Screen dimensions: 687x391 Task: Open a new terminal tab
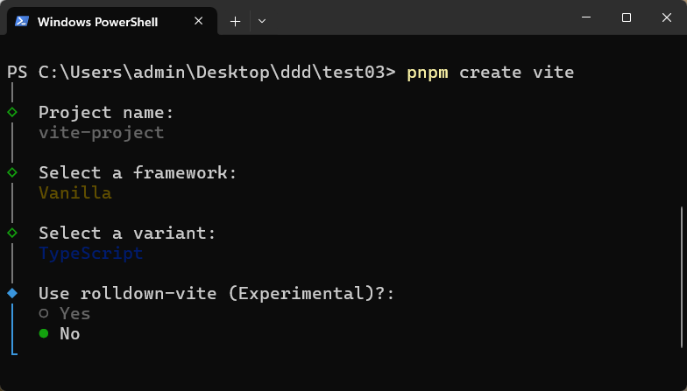tap(235, 21)
